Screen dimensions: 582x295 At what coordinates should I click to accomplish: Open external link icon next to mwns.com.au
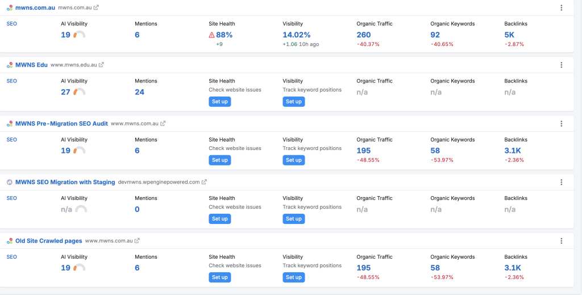pos(96,7)
